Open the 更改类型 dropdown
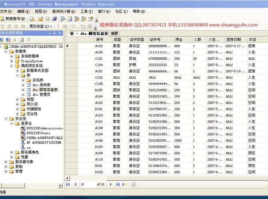 [40, 26]
